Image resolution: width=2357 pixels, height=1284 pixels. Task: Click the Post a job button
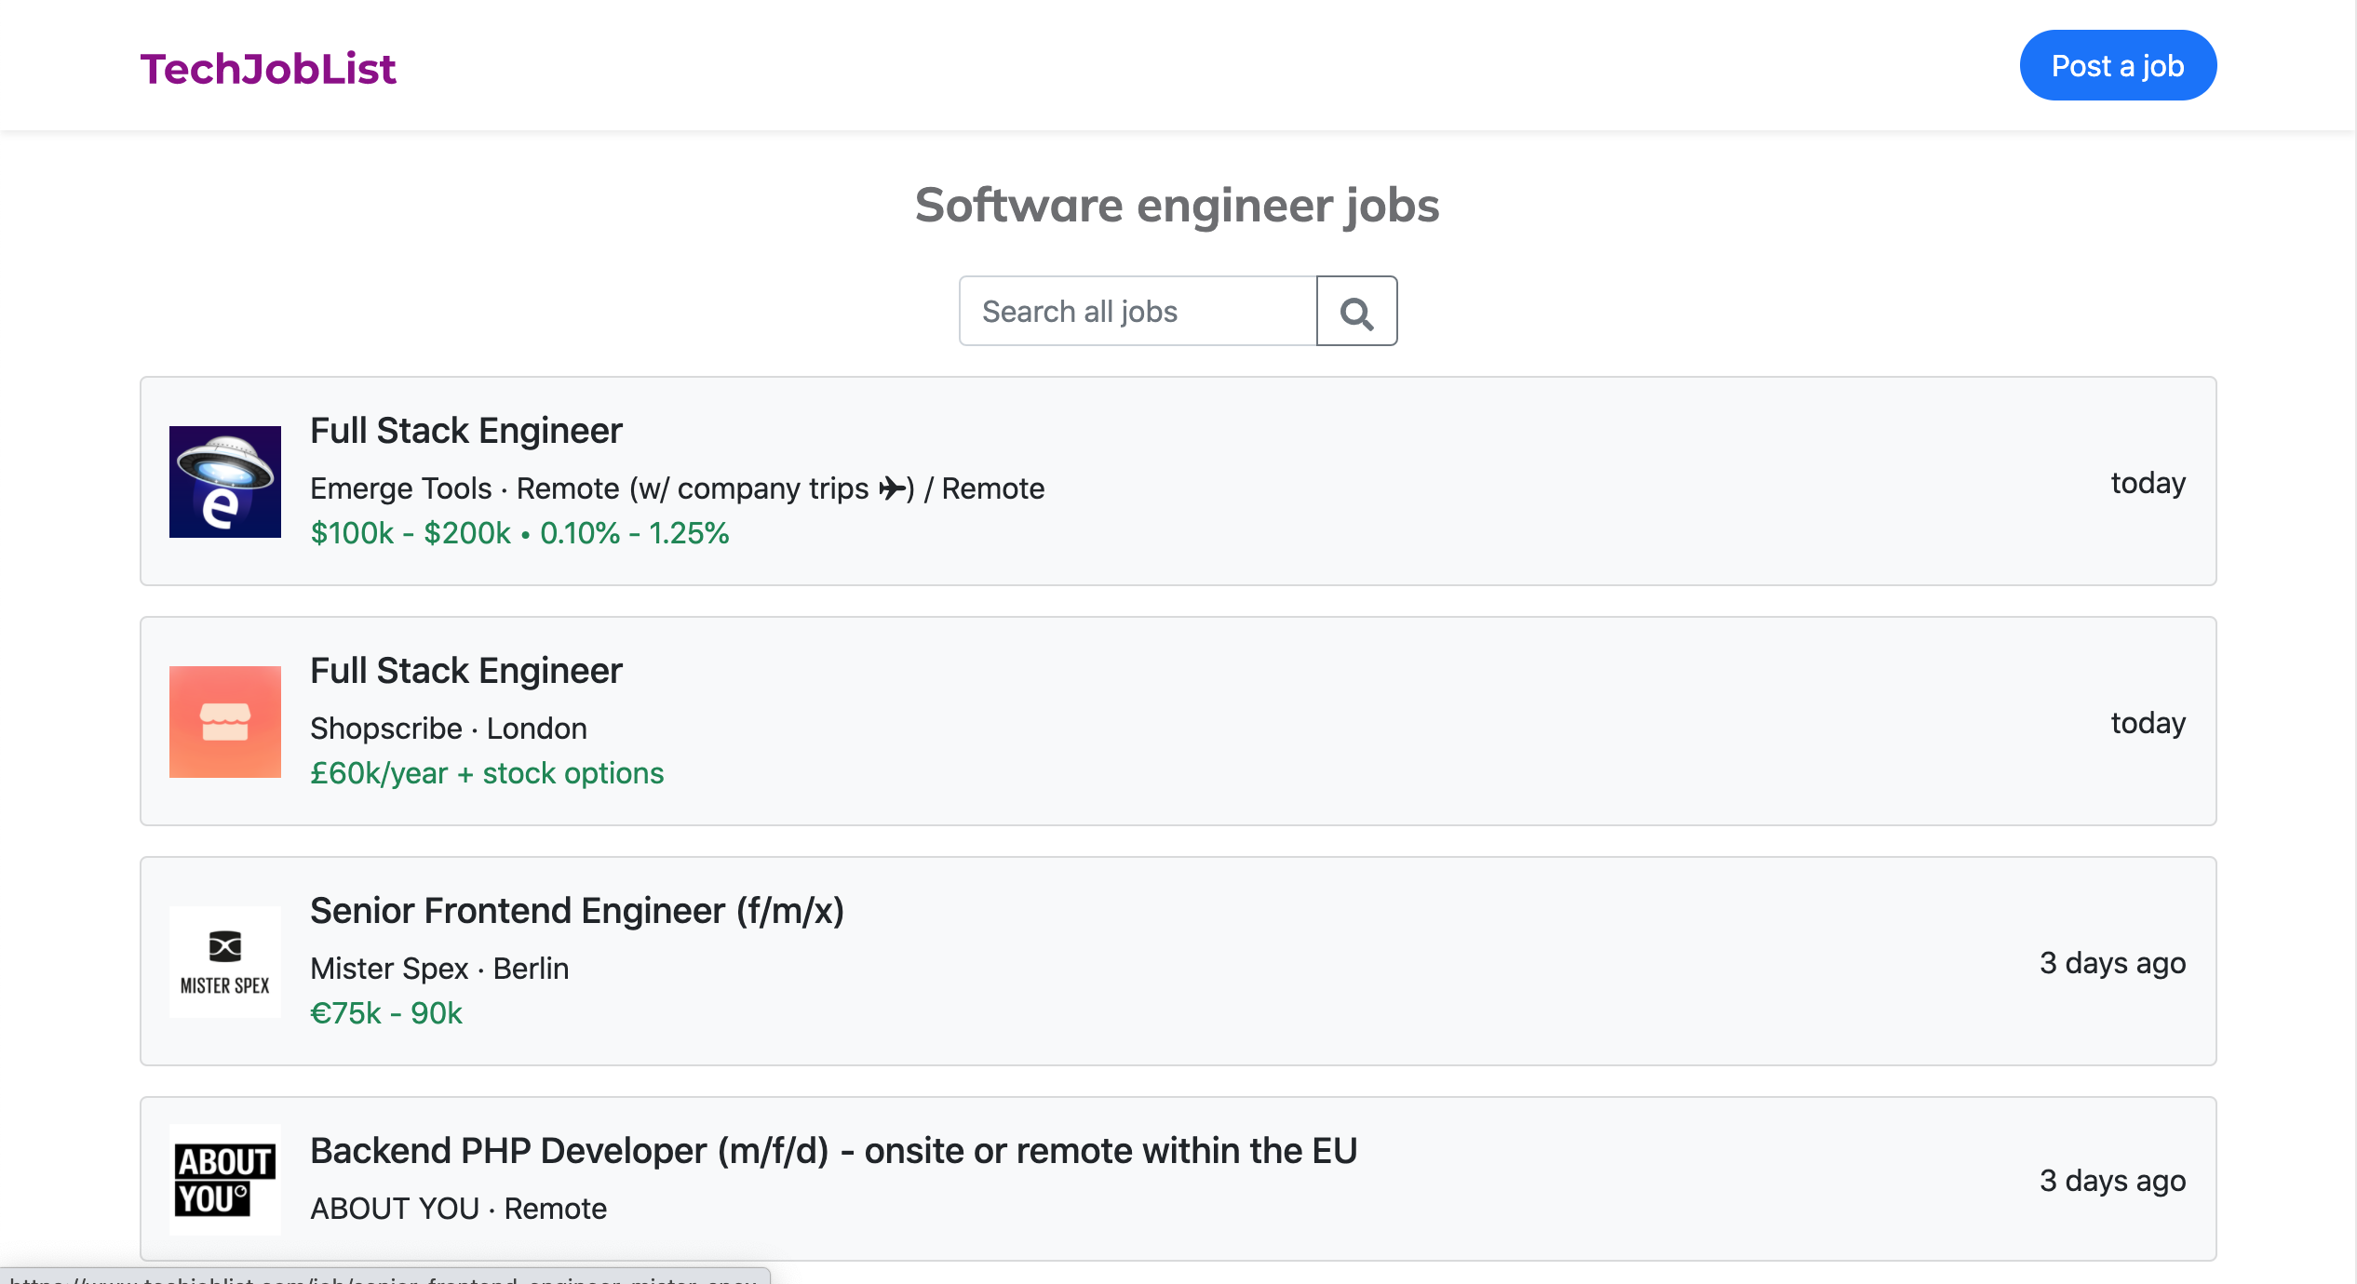click(2117, 65)
